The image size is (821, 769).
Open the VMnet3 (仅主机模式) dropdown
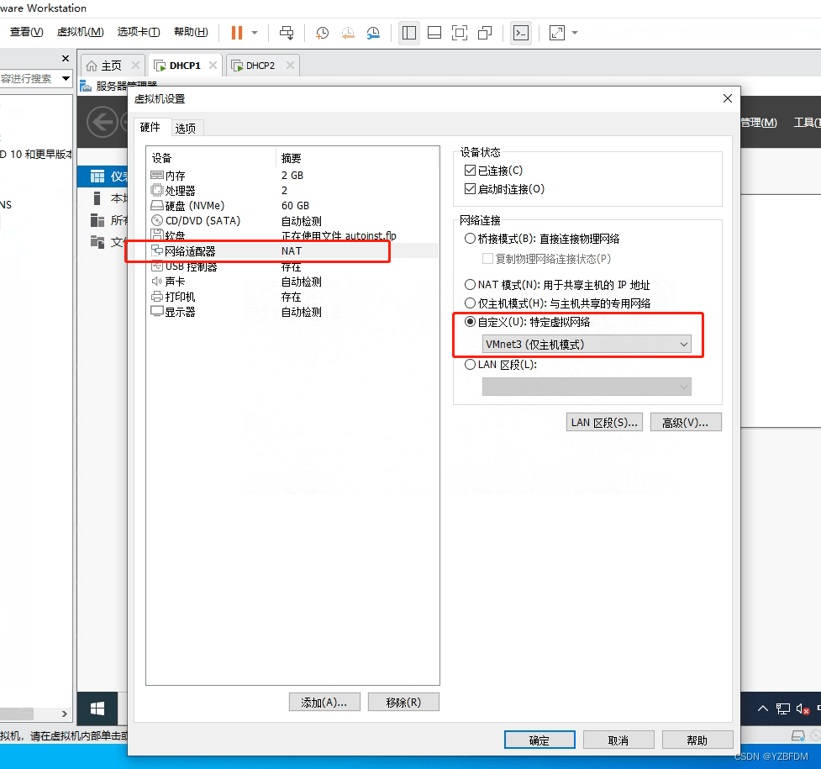click(x=587, y=345)
